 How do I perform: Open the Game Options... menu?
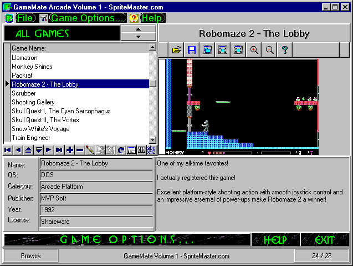tap(88, 18)
